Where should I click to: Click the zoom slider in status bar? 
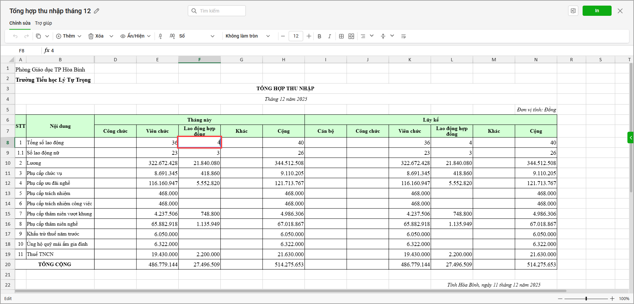(586, 299)
